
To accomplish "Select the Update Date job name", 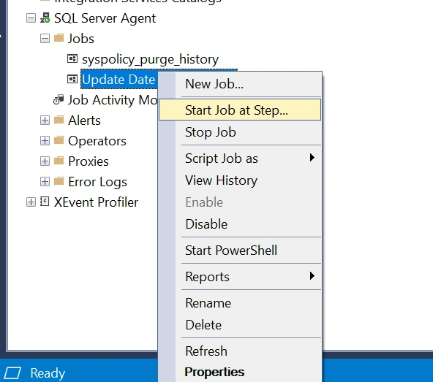I will pyautogui.click(x=118, y=80).
